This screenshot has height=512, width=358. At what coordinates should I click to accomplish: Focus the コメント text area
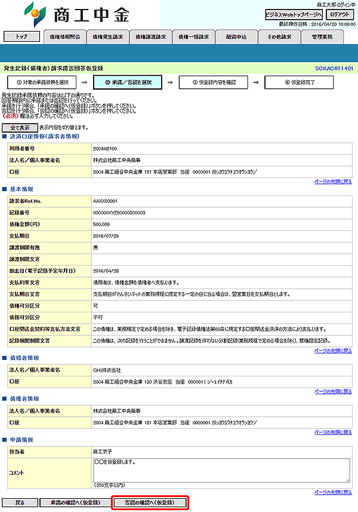click(222, 470)
